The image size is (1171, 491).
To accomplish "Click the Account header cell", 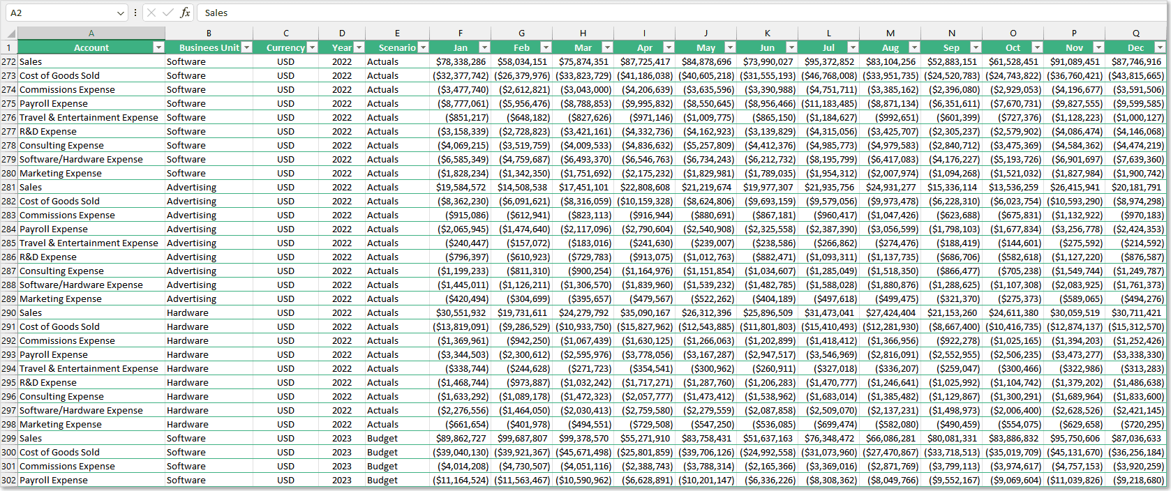I will pos(91,47).
